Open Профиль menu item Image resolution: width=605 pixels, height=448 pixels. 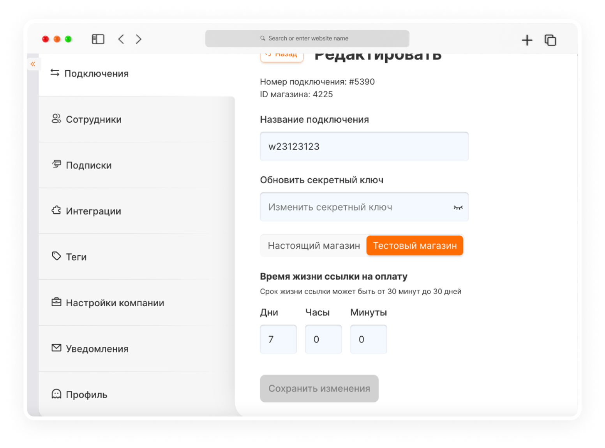pos(137,394)
